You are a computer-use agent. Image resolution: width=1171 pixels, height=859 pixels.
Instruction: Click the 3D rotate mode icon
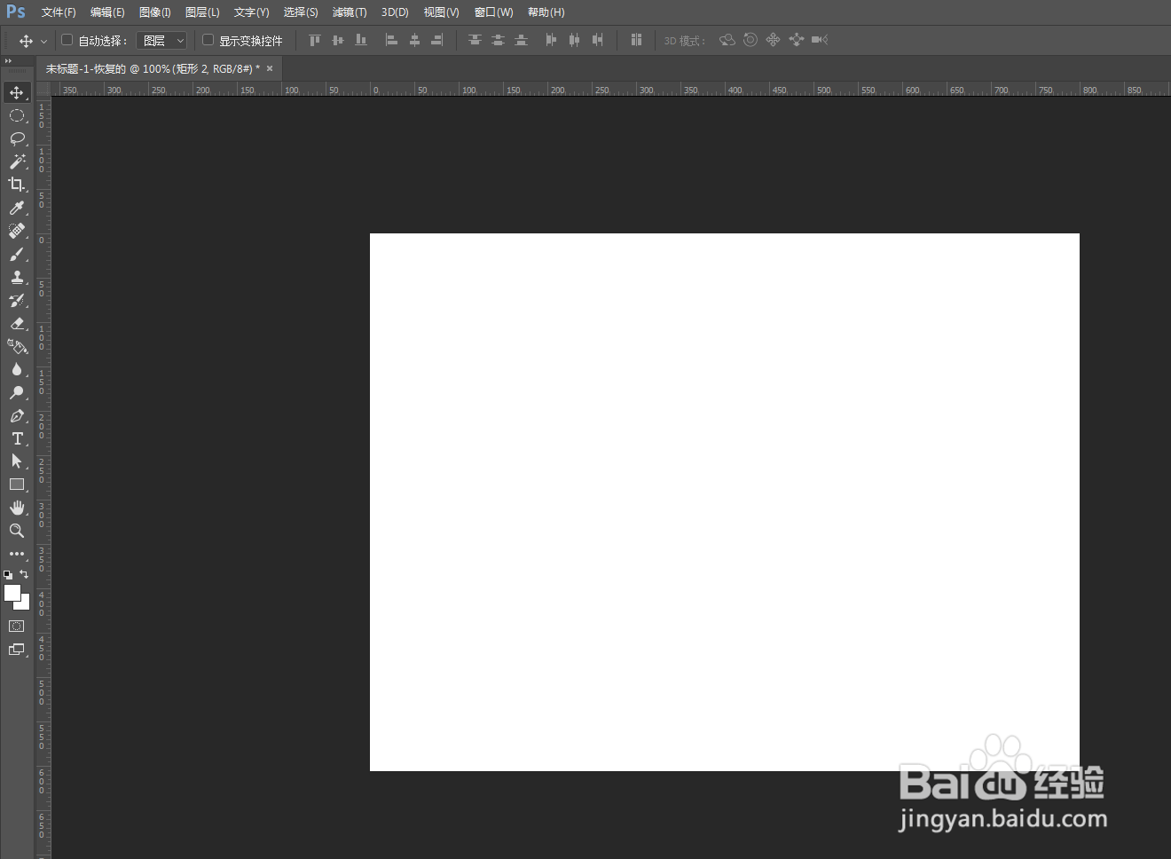(727, 40)
